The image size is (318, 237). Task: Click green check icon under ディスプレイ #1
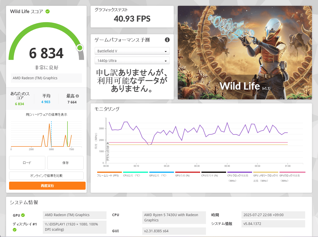pos(15,229)
